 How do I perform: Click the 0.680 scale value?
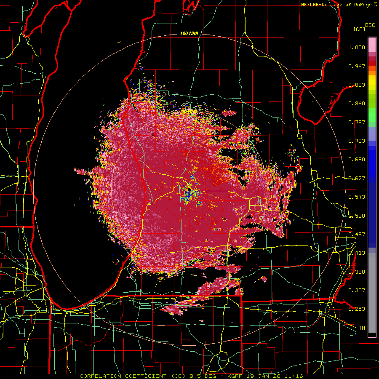point(357,160)
